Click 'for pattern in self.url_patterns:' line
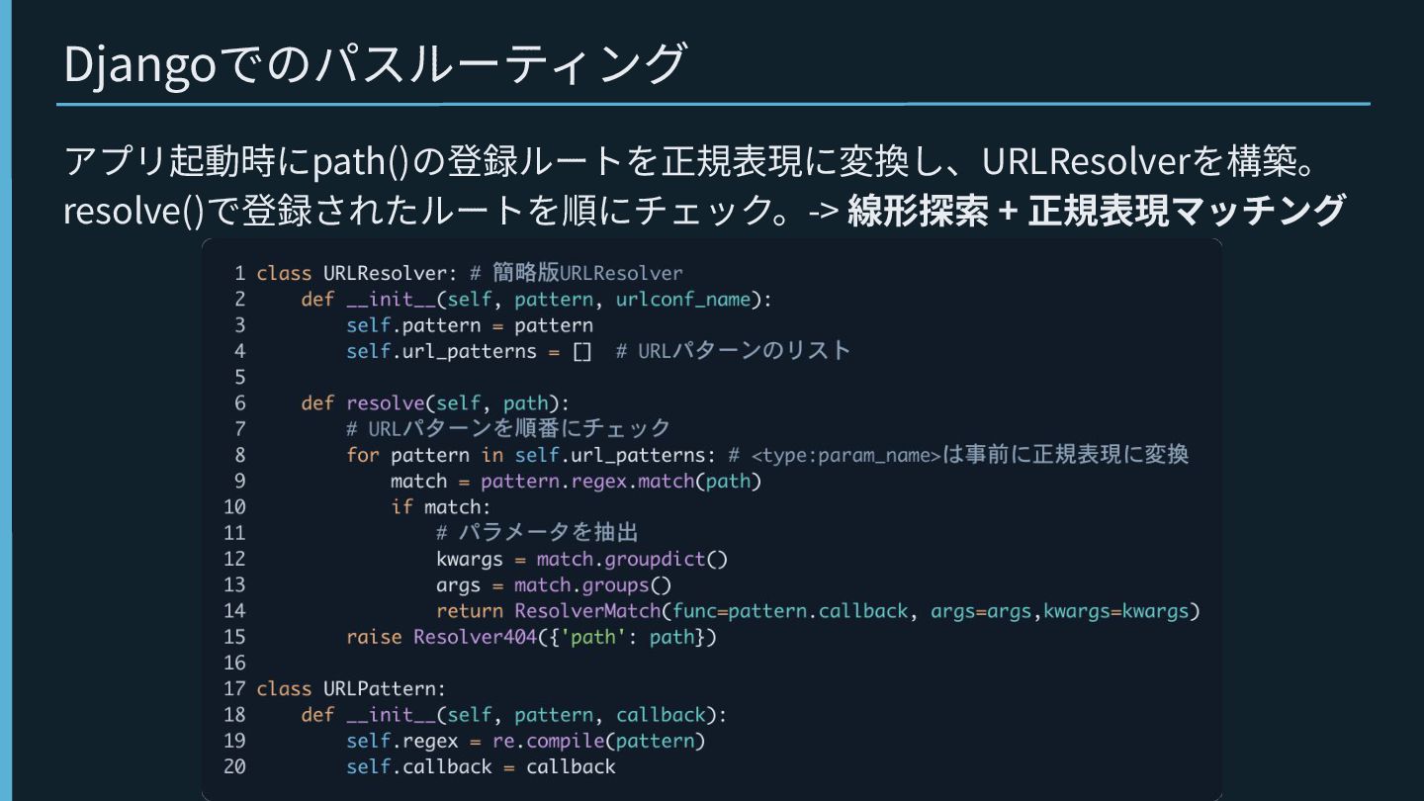This screenshot has height=801, width=1424. (x=531, y=455)
